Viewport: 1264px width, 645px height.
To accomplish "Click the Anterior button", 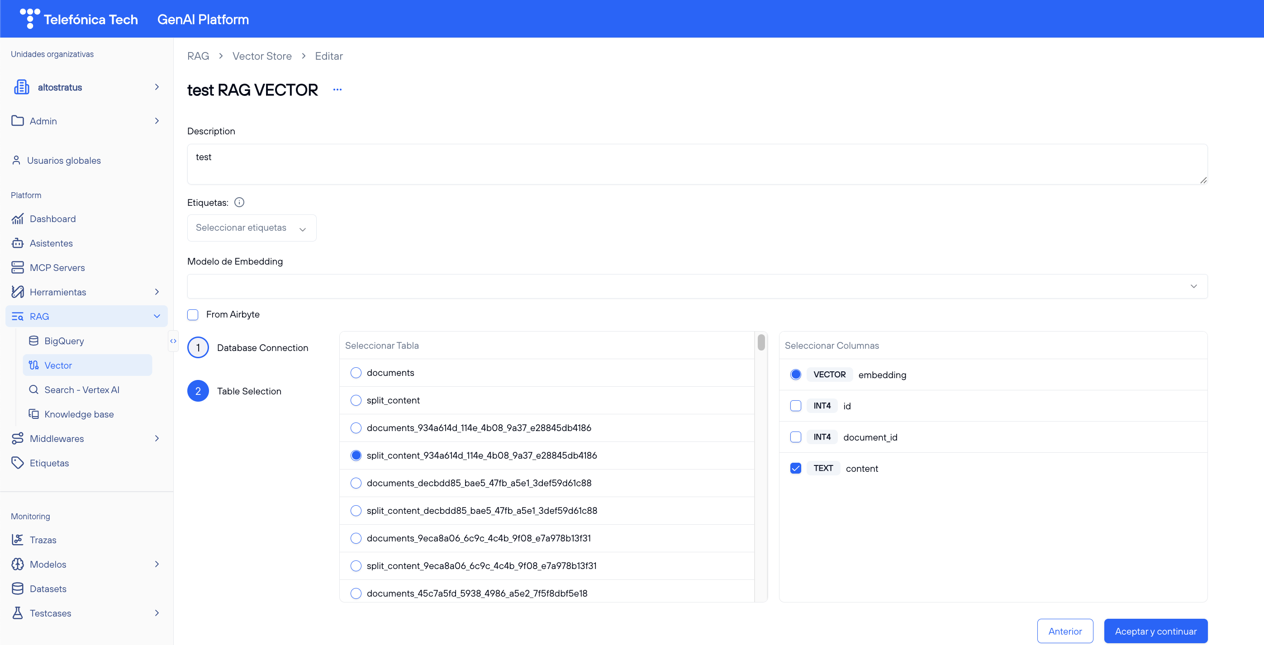I will click(x=1065, y=631).
